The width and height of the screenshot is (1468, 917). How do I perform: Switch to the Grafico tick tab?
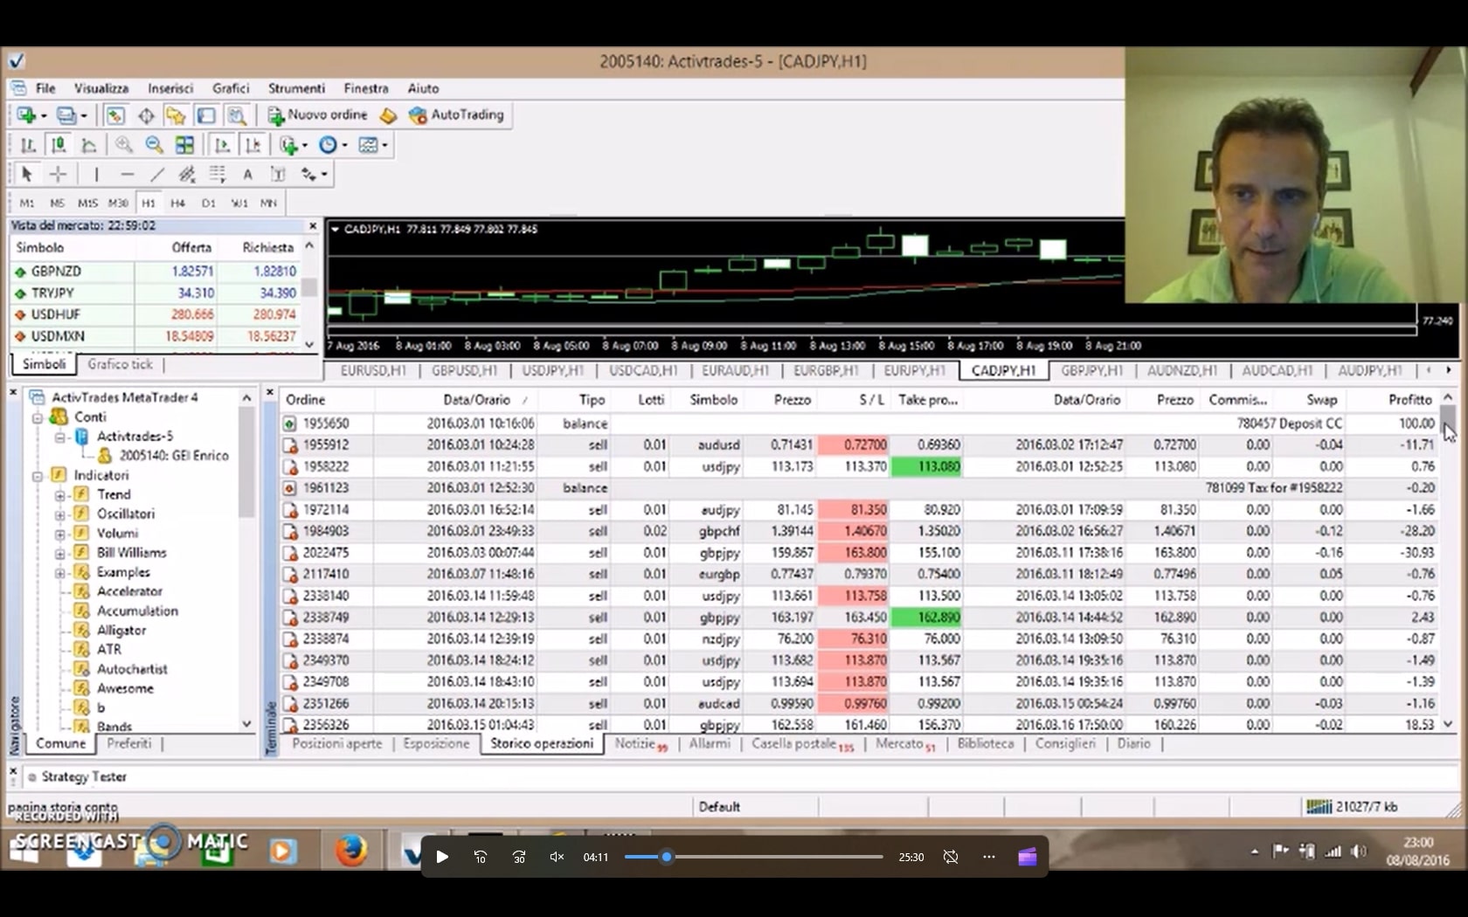(120, 365)
